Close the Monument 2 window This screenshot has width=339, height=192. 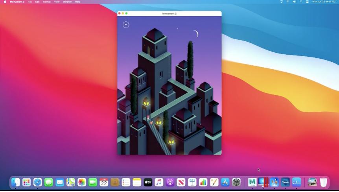pyautogui.click(x=119, y=13)
